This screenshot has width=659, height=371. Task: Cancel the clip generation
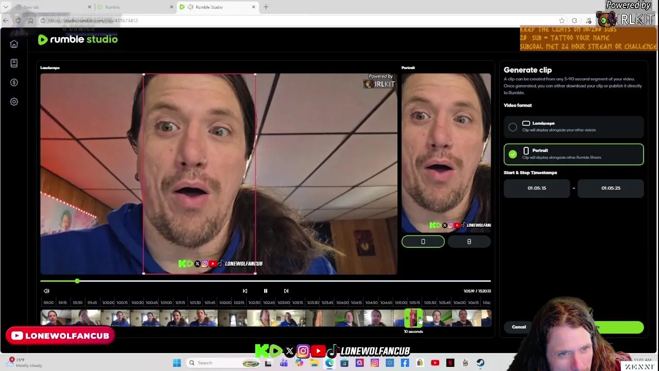[x=519, y=327]
